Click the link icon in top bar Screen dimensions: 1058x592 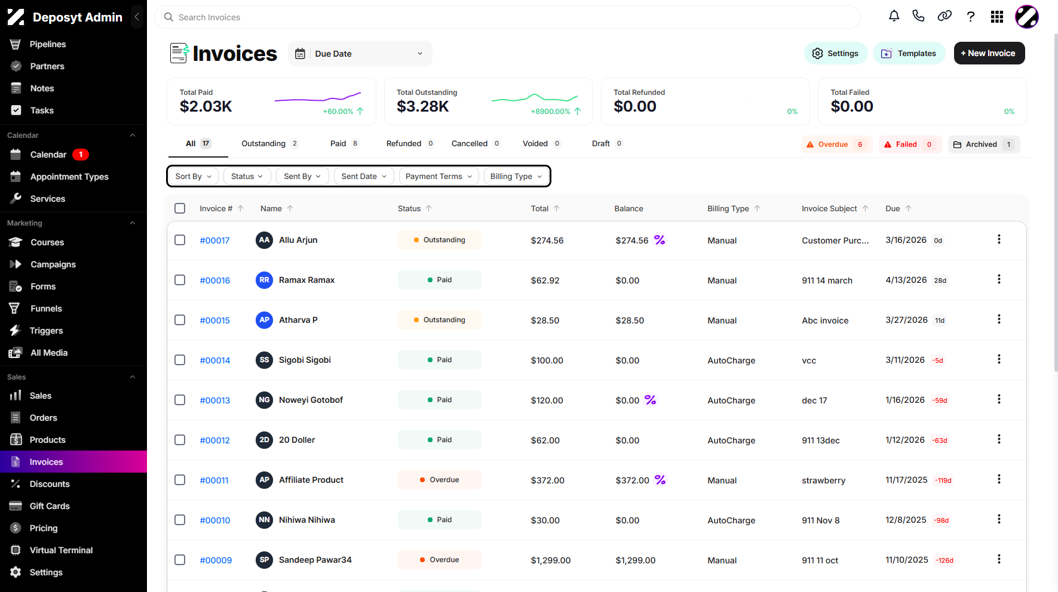point(944,17)
